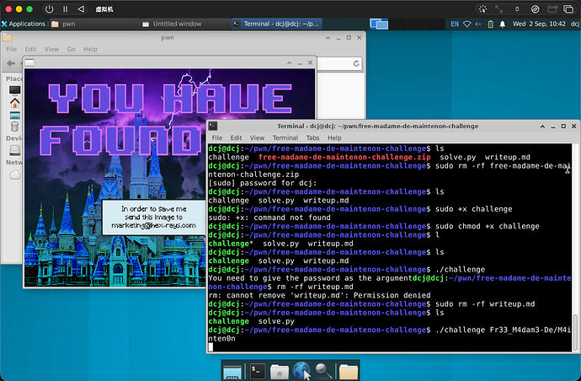Select Desktop icon in Places sidebar
This screenshot has height=381, width=581.
pos(15,115)
